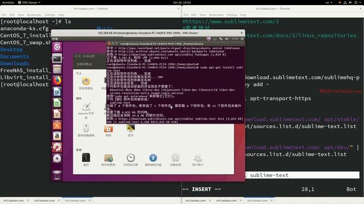Open Settings menu in right Konsole window

point(231,15)
